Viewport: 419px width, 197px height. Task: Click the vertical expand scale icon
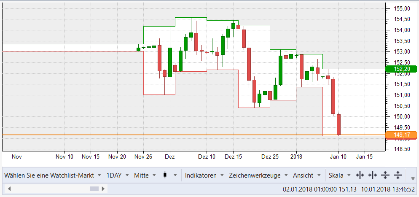(x=385, y=175)
